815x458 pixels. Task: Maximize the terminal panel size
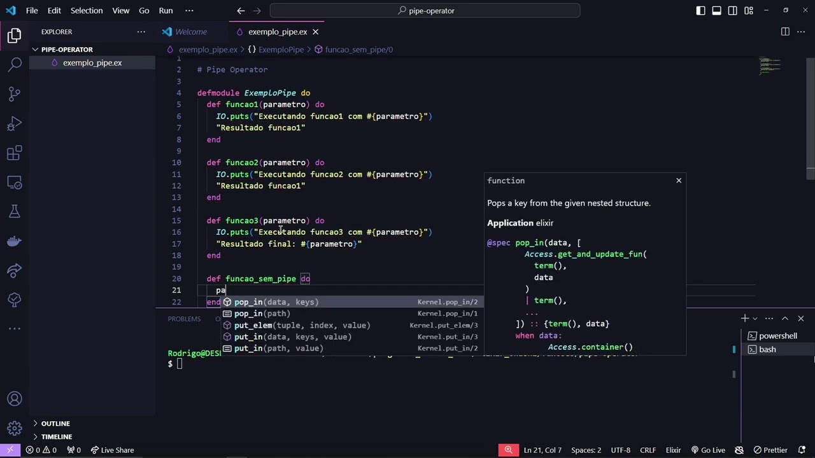pyautogui.click(x=785, y=318)
